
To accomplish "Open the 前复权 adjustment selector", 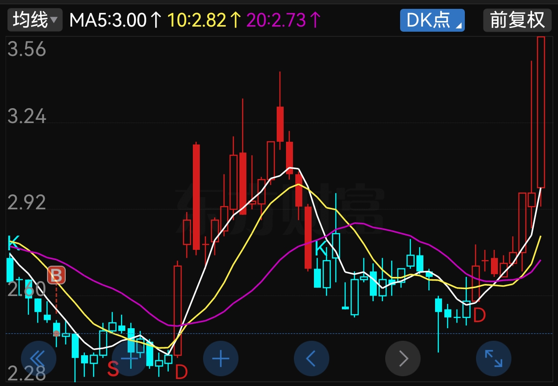I will click(517, 20).
